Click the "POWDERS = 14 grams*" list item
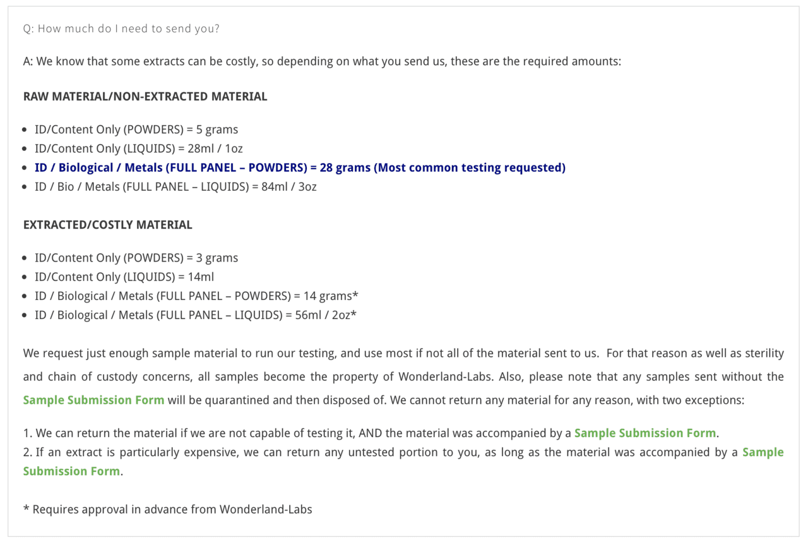This screenshot has width=808, height=542. coord(197,296)
